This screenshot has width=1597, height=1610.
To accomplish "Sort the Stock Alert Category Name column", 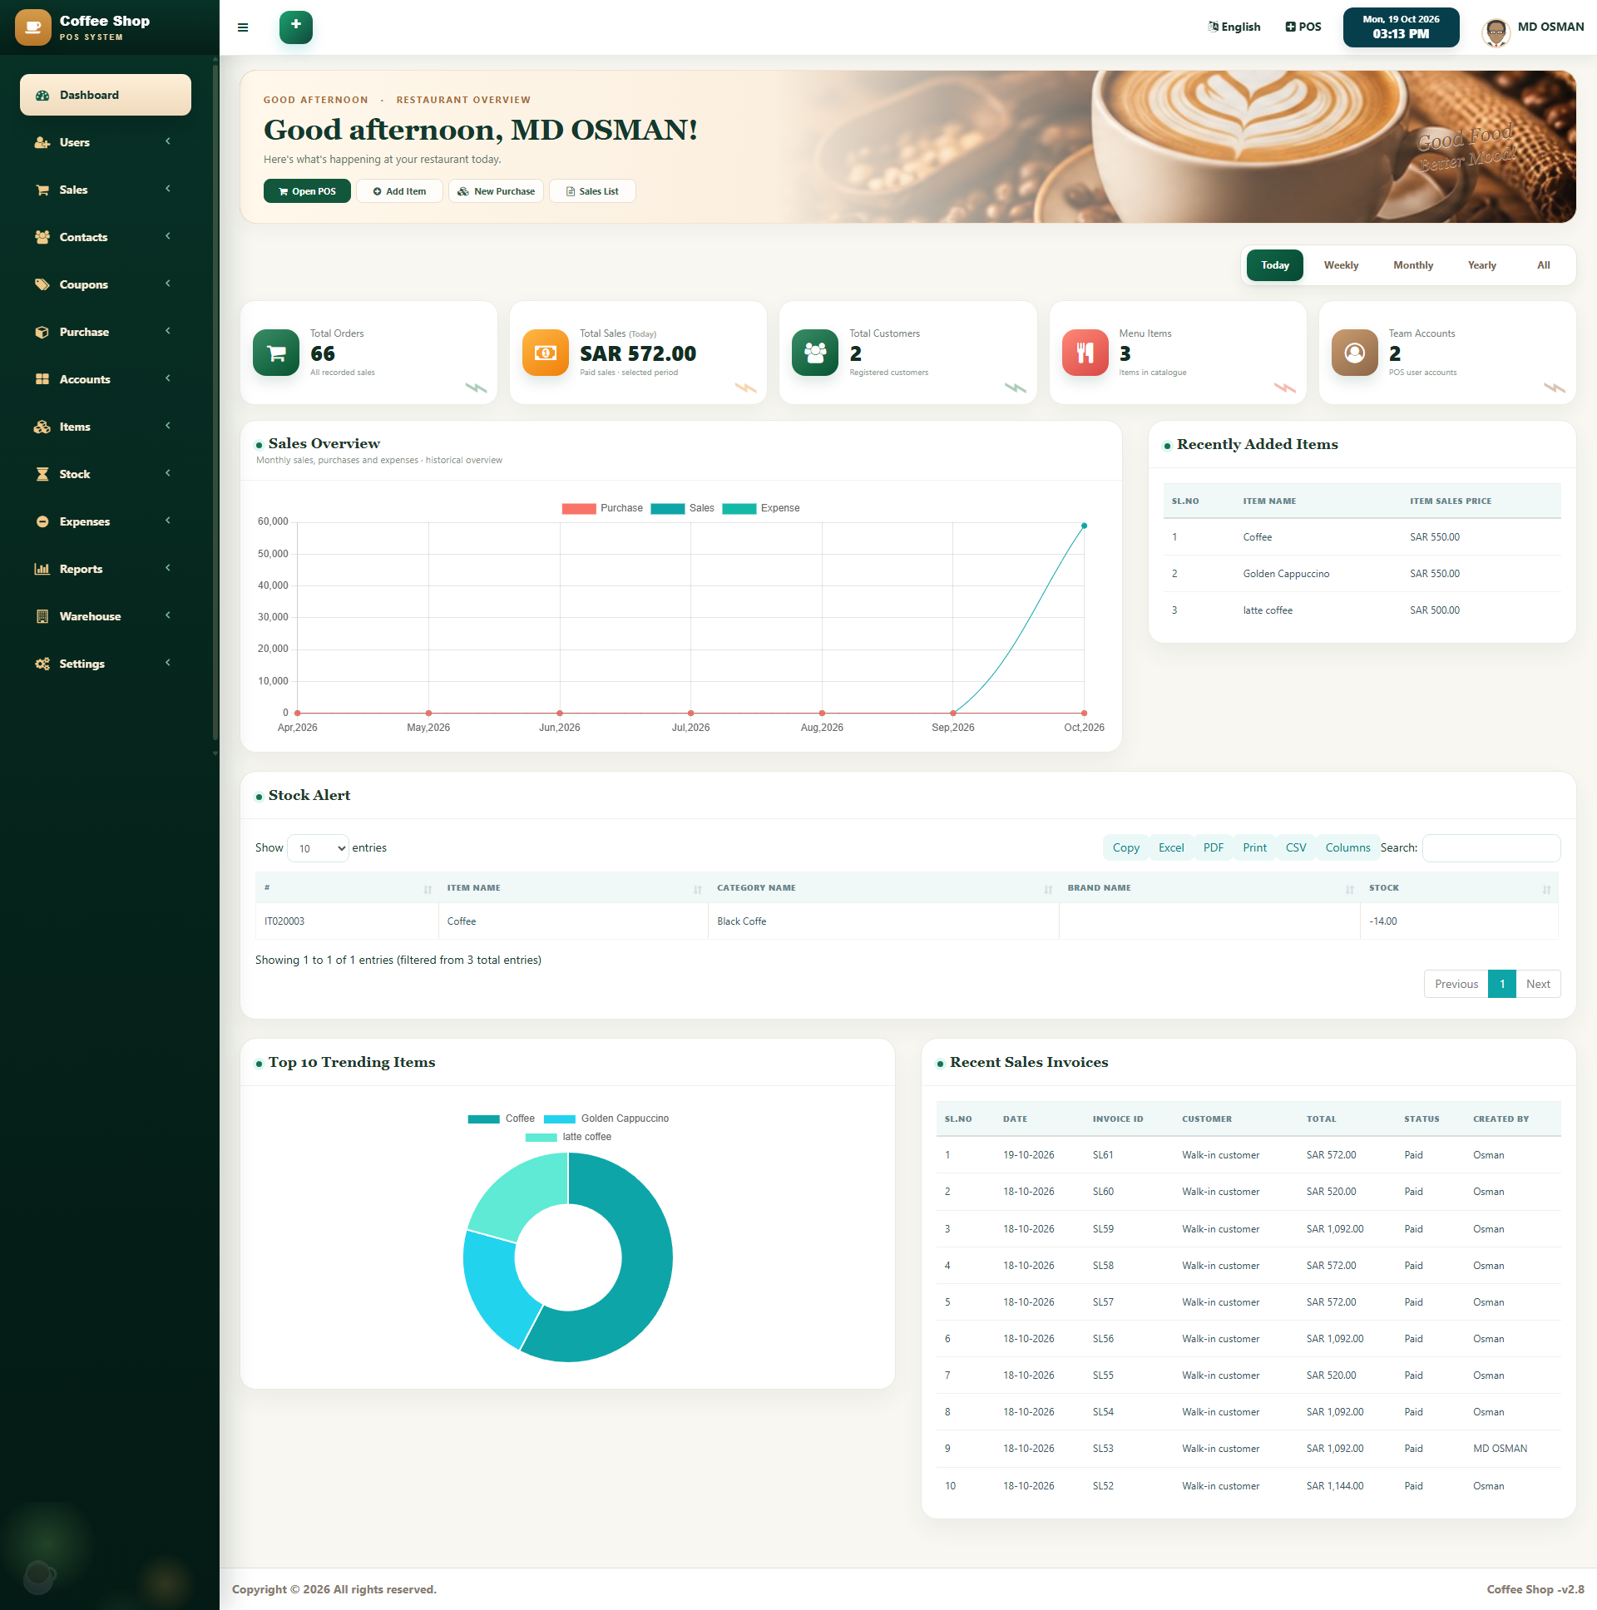I will pos(883,888).
